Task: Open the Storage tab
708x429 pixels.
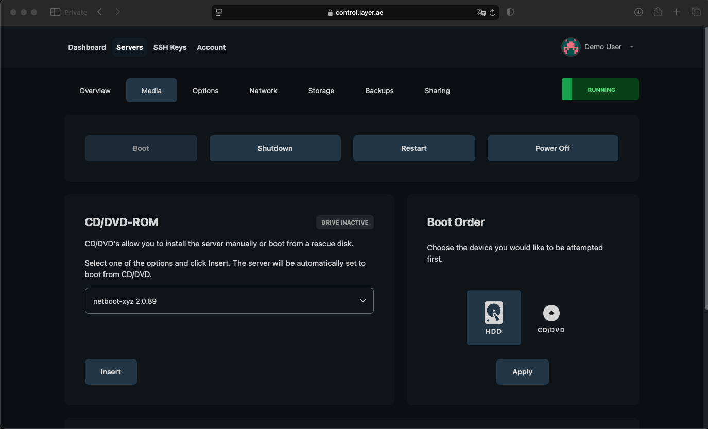Action: click(x=321, y=91)
